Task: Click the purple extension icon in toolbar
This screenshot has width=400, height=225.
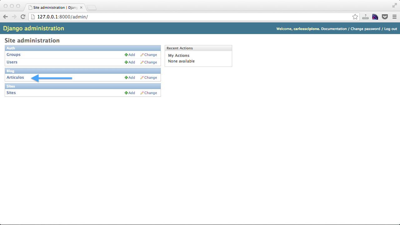Action: (375, 17)
